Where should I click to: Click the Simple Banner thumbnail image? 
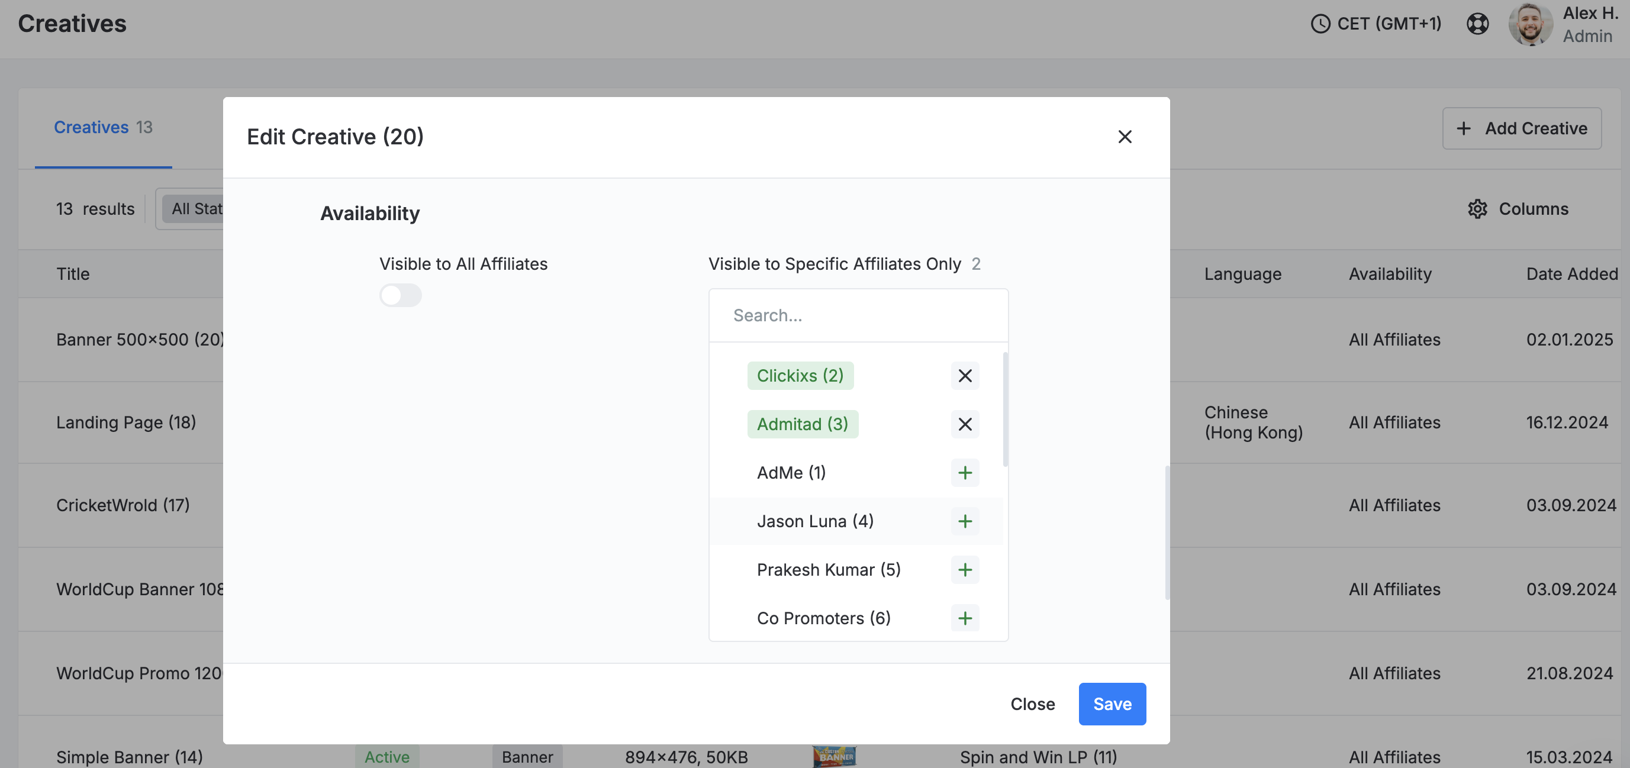834,756
